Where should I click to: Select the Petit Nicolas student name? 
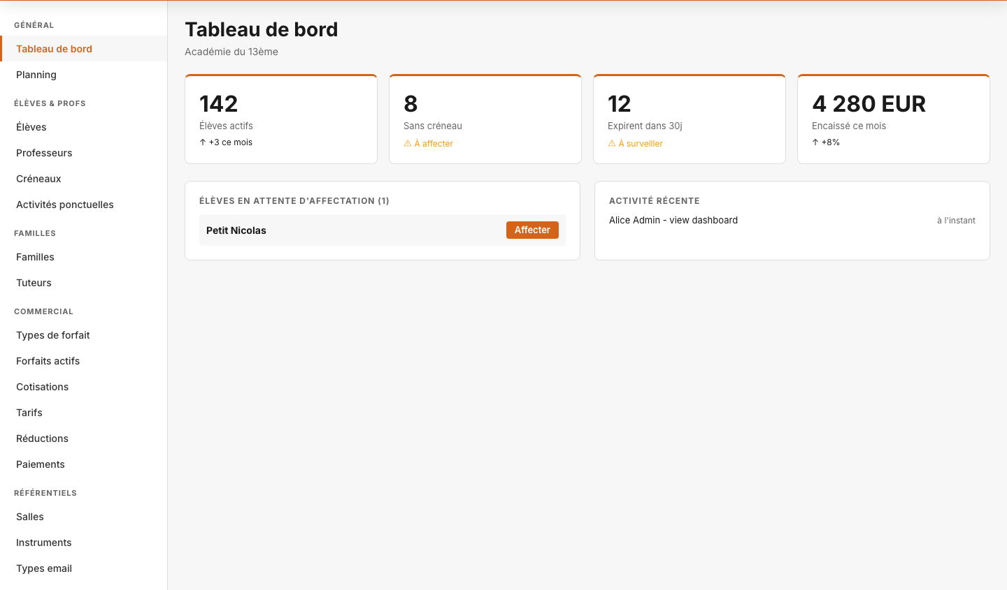click(x=236, y=230)
